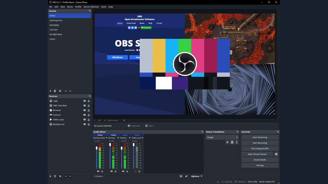Add a new scene with plus icon in Scenes panel
The image size is (328, 184).
pos(50,91)
